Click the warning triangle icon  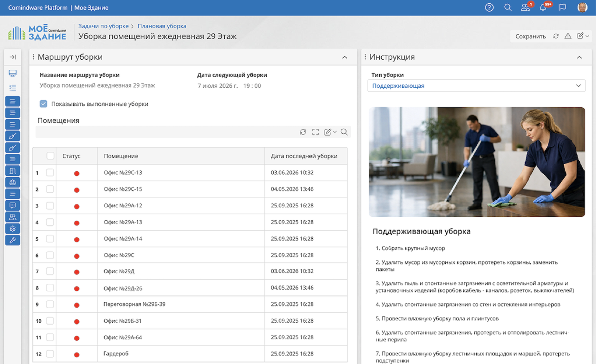click(568, 36)
